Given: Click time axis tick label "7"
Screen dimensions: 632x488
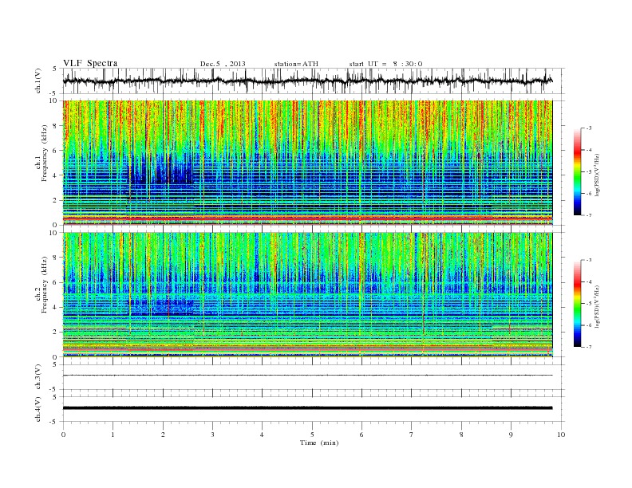Looking at the screenshot, I should (x=412, y=435).
